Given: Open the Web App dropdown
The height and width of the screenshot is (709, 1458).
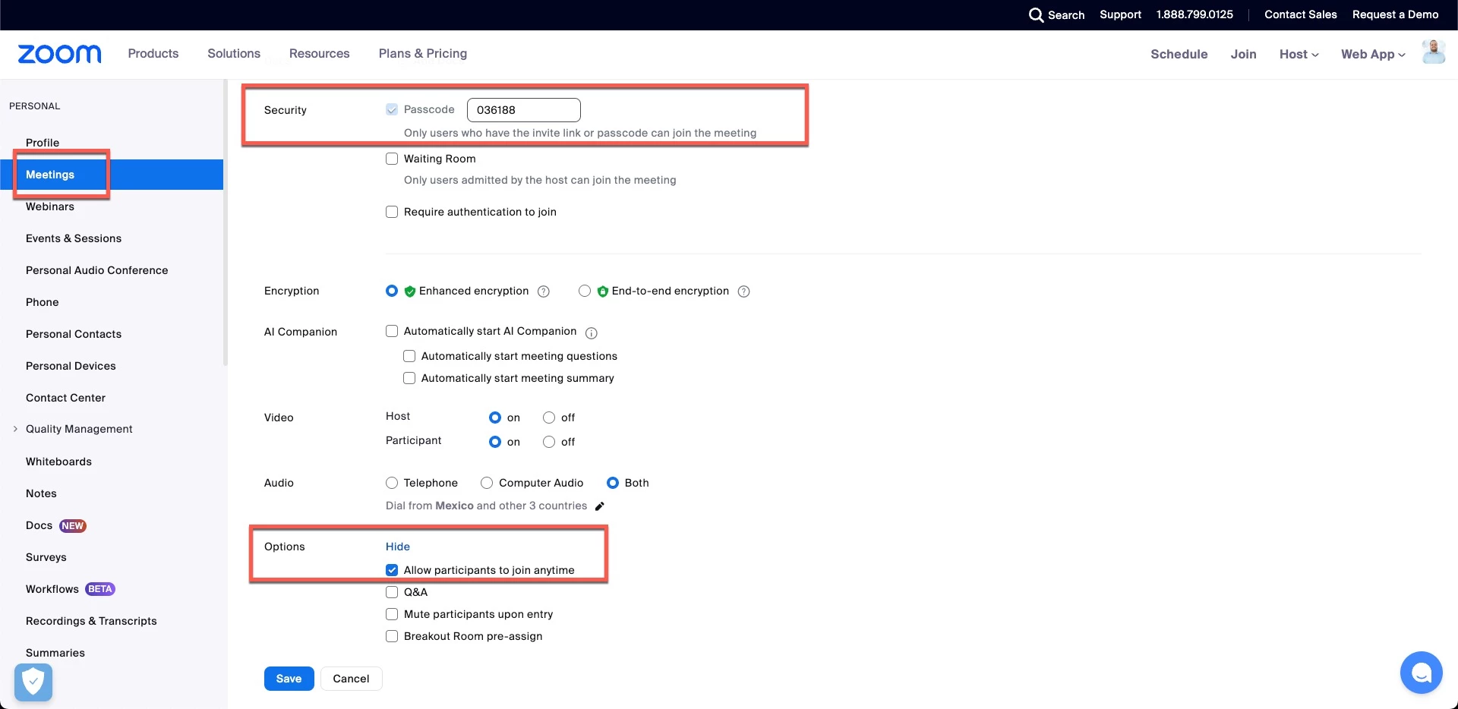Looking at the screenshot, I should pos(1373,54).
